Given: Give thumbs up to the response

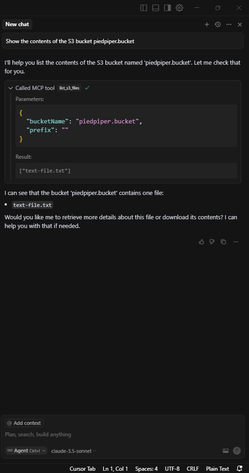Looking at the screenshot, I should click(201, 242).
